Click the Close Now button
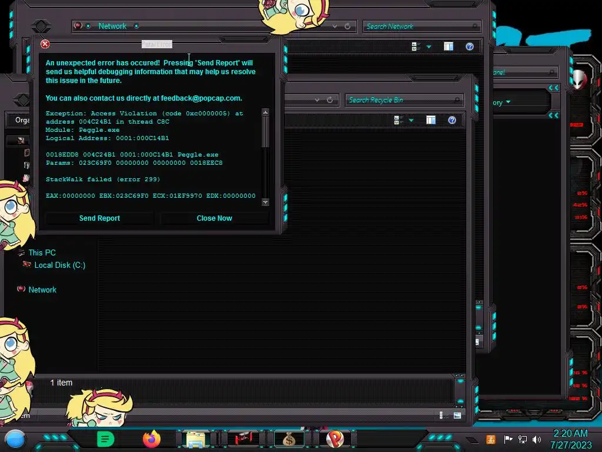This screenshot has height=452, width=602. click(x=214, y=218)
